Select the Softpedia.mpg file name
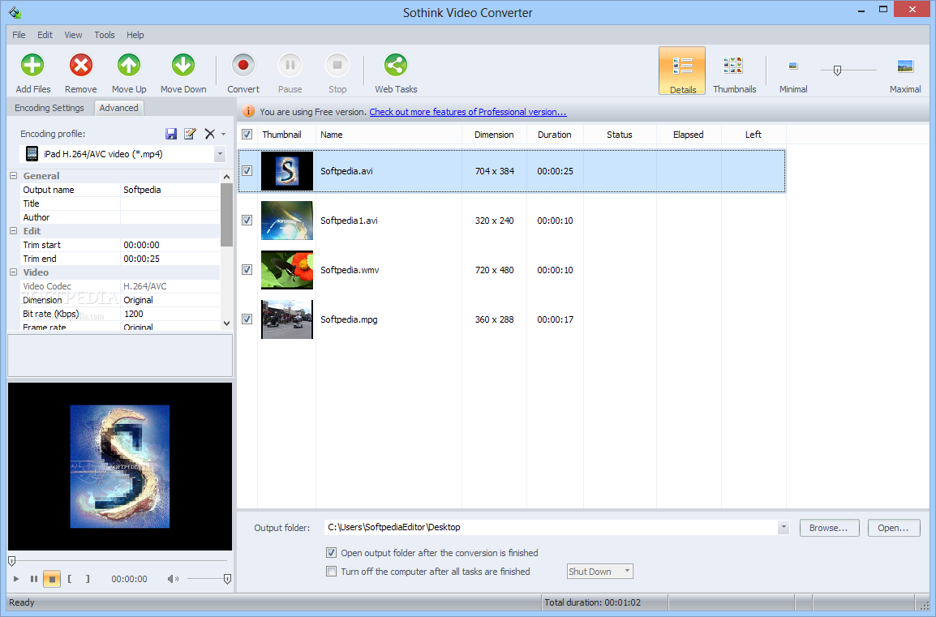936x617 pixels. (x=349, y=319)
